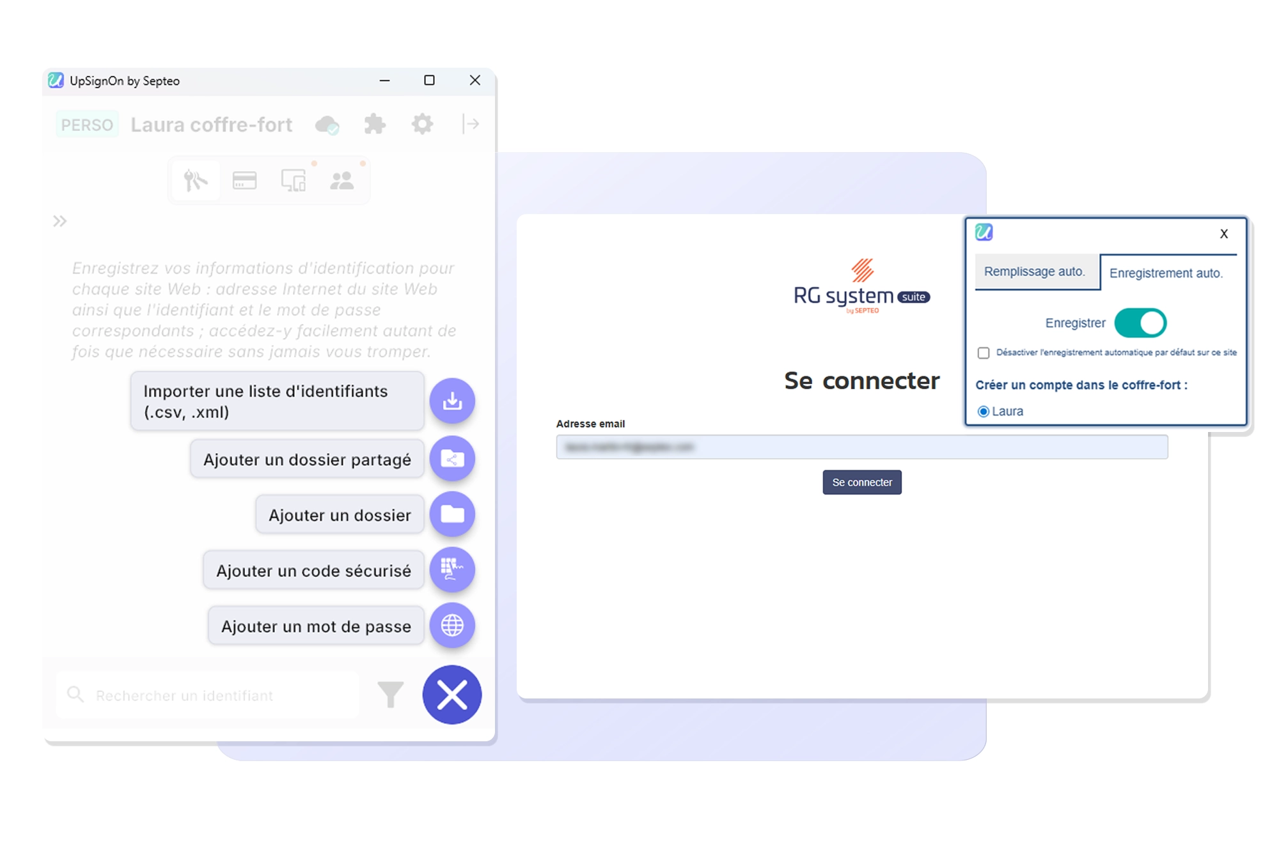Screen dimensions: 1279x848
Task: Open the vault settings gear icon
Action: tap(421, 124)
